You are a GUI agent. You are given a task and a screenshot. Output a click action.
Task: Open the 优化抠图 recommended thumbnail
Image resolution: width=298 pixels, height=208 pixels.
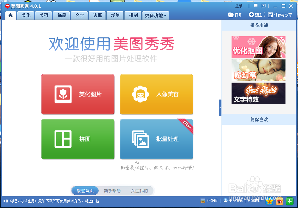pyautogui.click(x=258, y=47)
